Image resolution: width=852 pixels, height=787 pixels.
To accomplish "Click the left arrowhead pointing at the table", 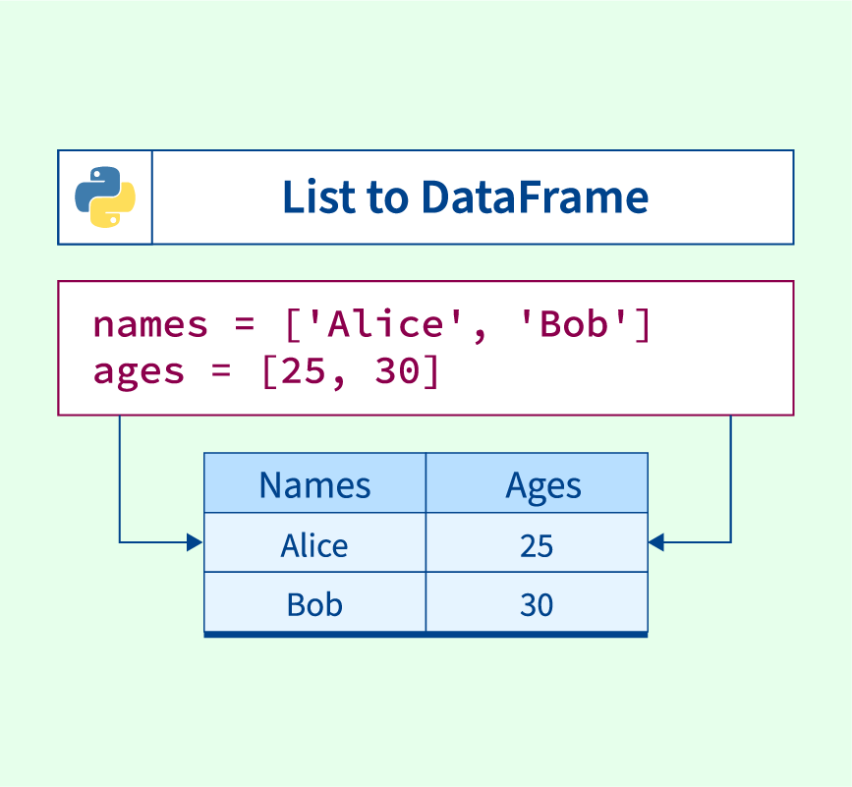I will (195, 541).
